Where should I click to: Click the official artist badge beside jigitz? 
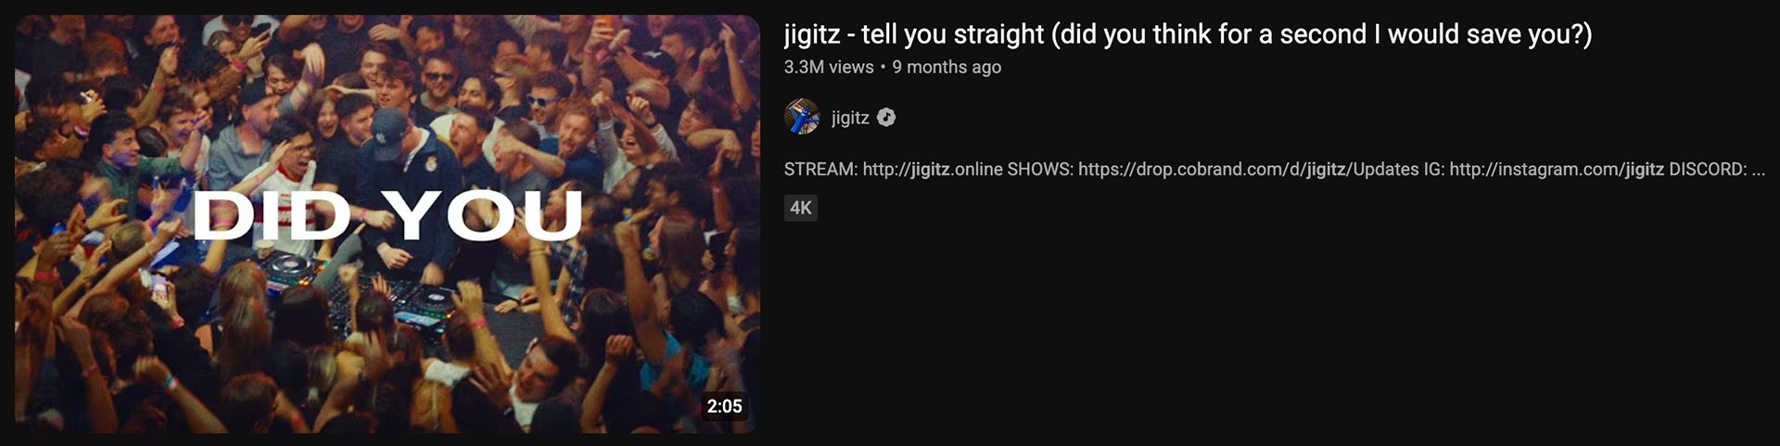(886, 118)
